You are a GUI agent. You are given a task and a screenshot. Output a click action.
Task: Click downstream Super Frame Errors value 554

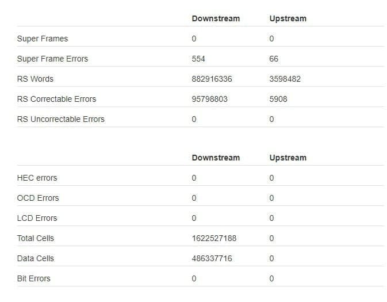(x=198, y=59)
